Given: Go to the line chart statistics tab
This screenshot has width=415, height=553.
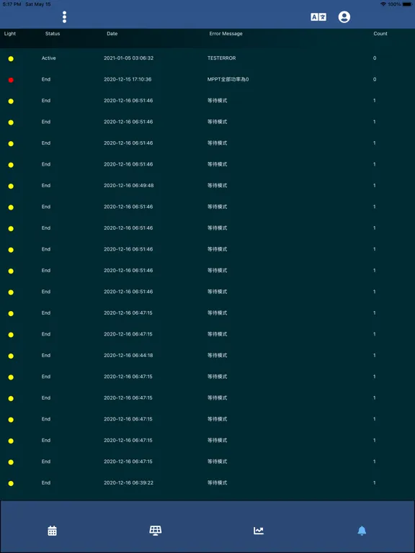Looking at the screenshot, I should coord(259,531).
